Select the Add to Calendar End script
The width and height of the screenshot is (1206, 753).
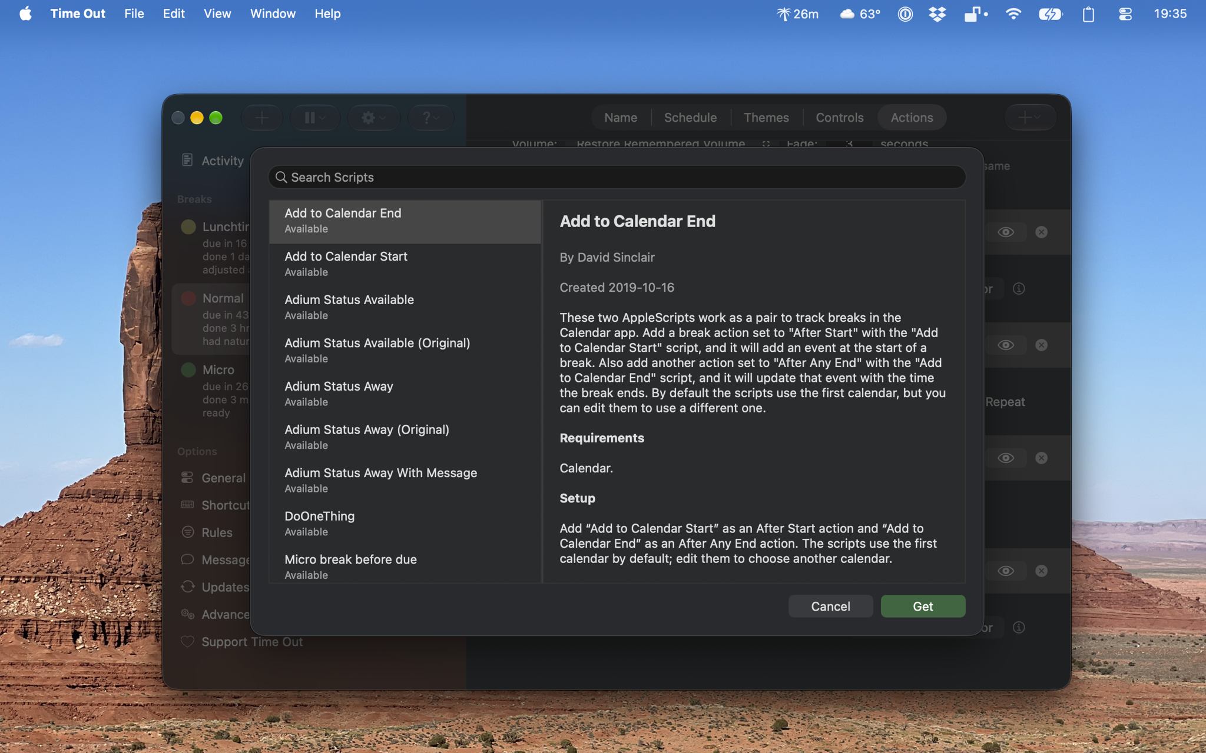(405, 222)
